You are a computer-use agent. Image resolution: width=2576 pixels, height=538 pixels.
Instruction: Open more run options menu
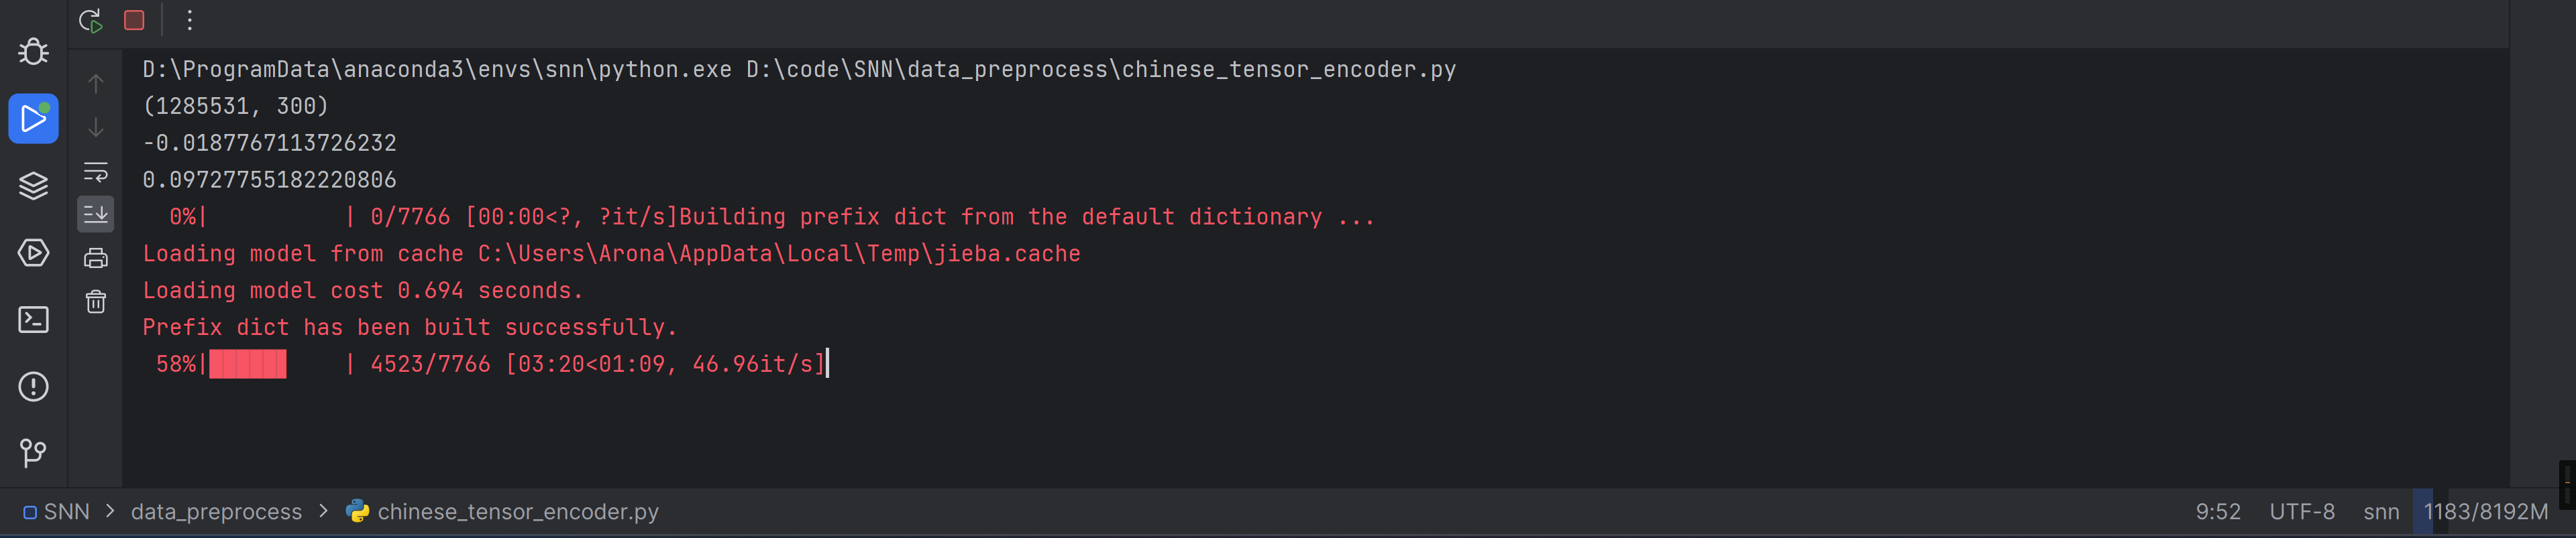pyautogui.click(x=189, y=20)
